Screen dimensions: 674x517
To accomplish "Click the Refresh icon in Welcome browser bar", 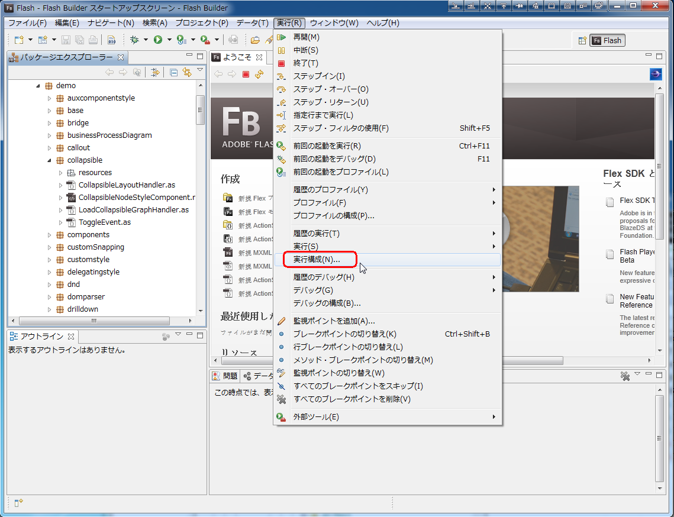I will (259, 75).
